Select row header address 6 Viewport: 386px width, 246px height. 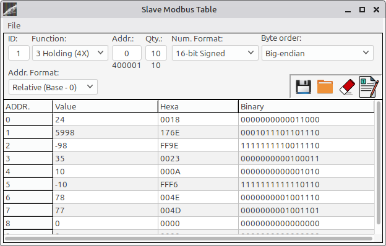click(28, 198)
